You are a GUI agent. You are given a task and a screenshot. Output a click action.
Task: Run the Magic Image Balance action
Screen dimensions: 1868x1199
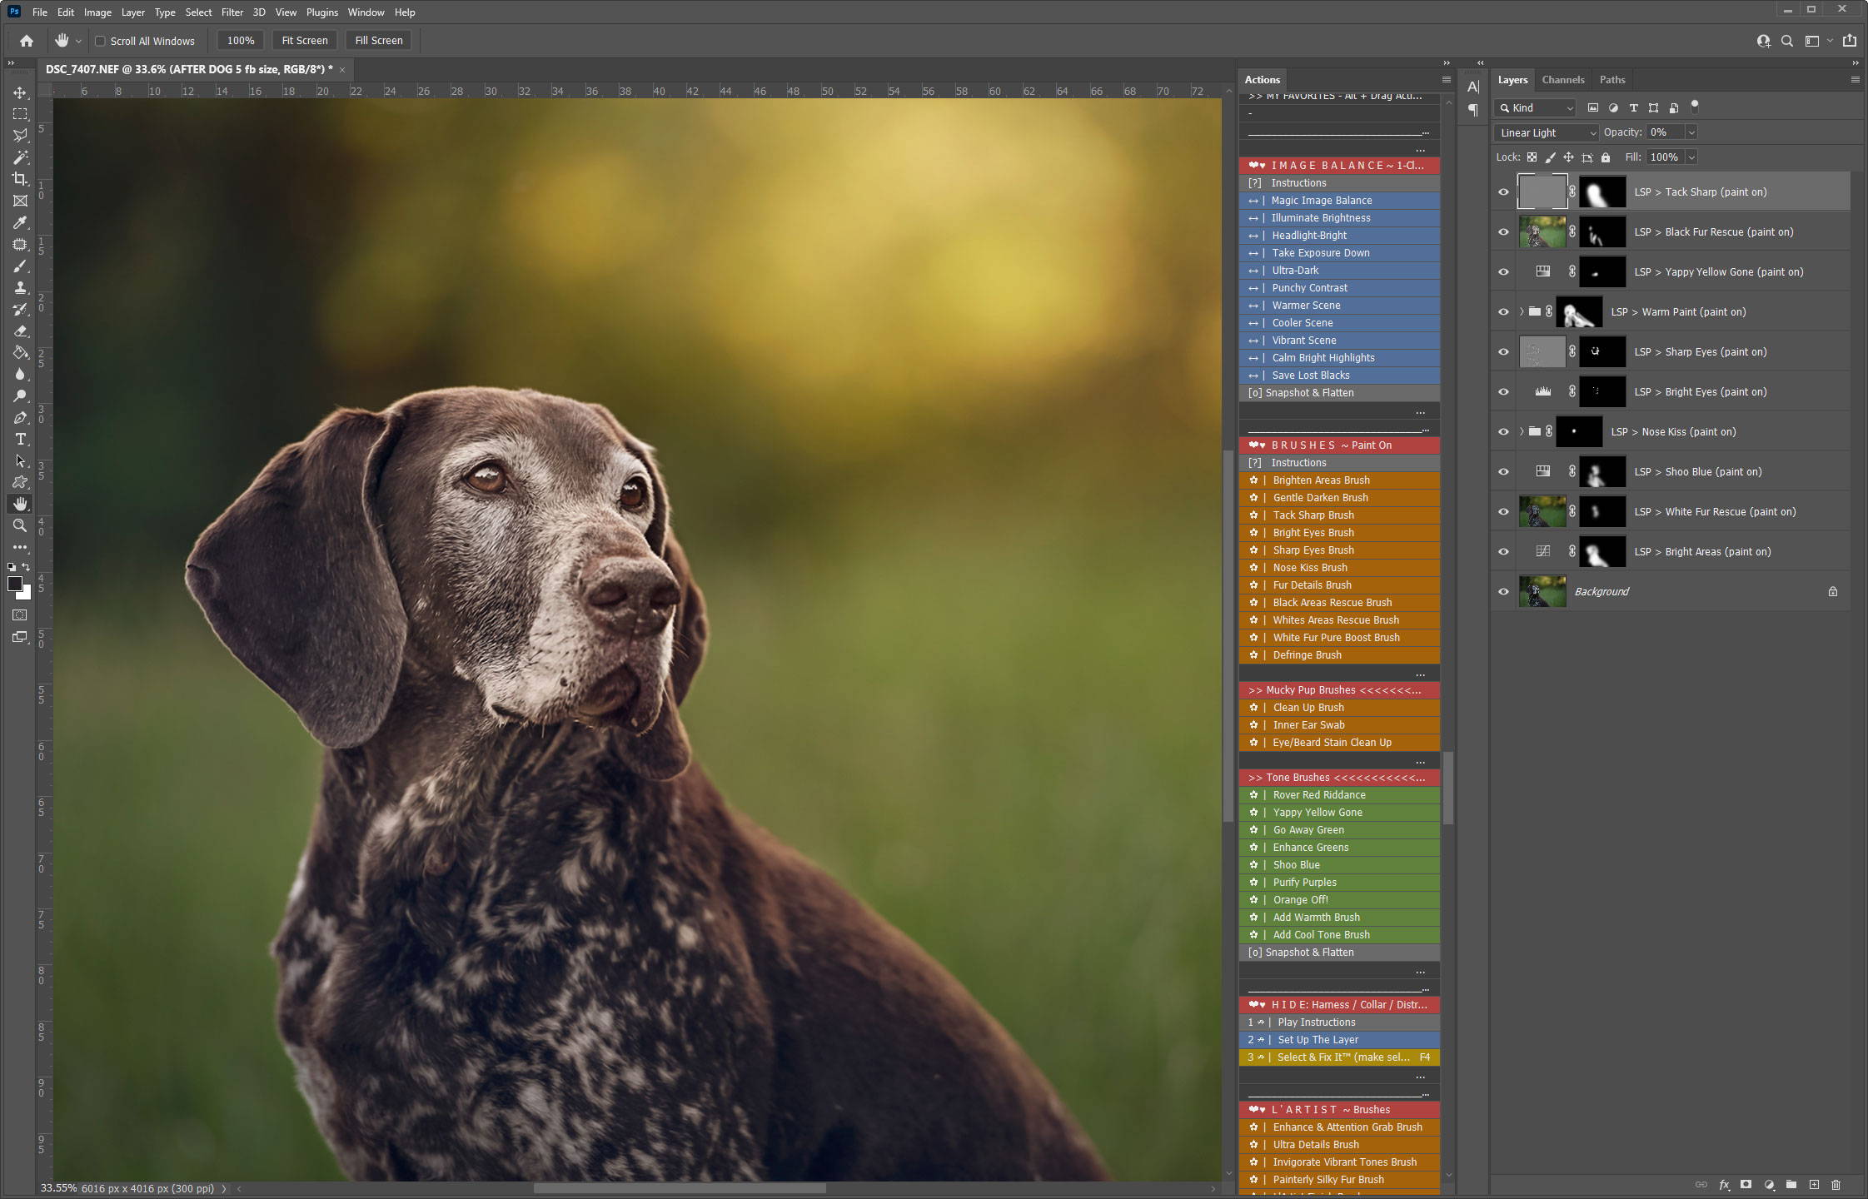1339,201
